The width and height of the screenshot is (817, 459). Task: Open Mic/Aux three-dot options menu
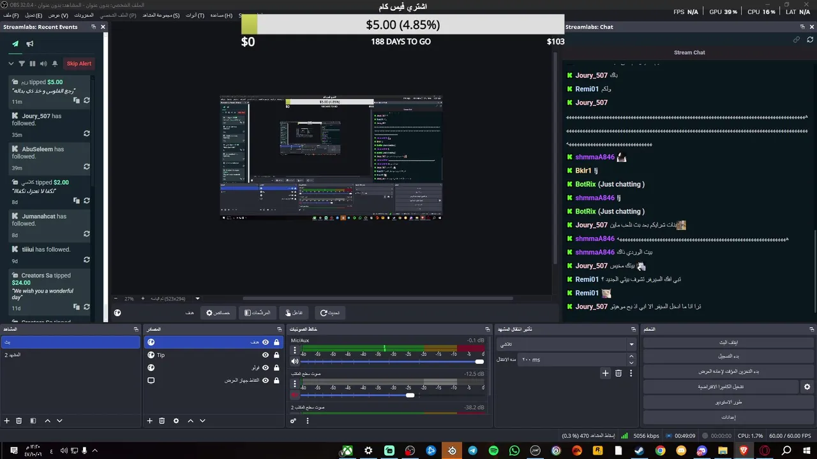[295, 351]
